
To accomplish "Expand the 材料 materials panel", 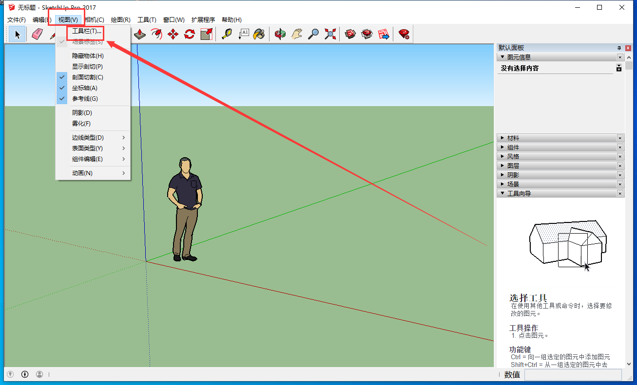I will tap(513, 138).
